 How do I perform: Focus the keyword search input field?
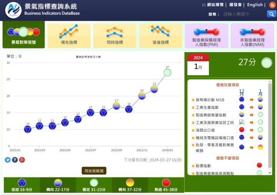tap(244, 14)
